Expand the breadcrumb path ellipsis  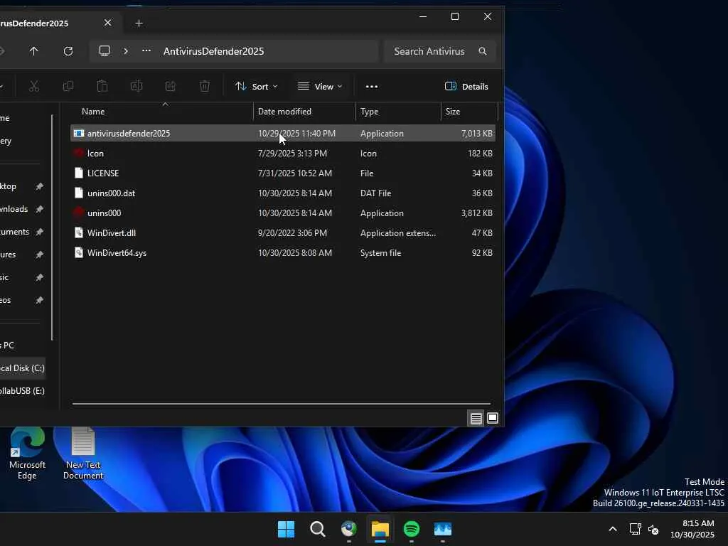(146, 51)
